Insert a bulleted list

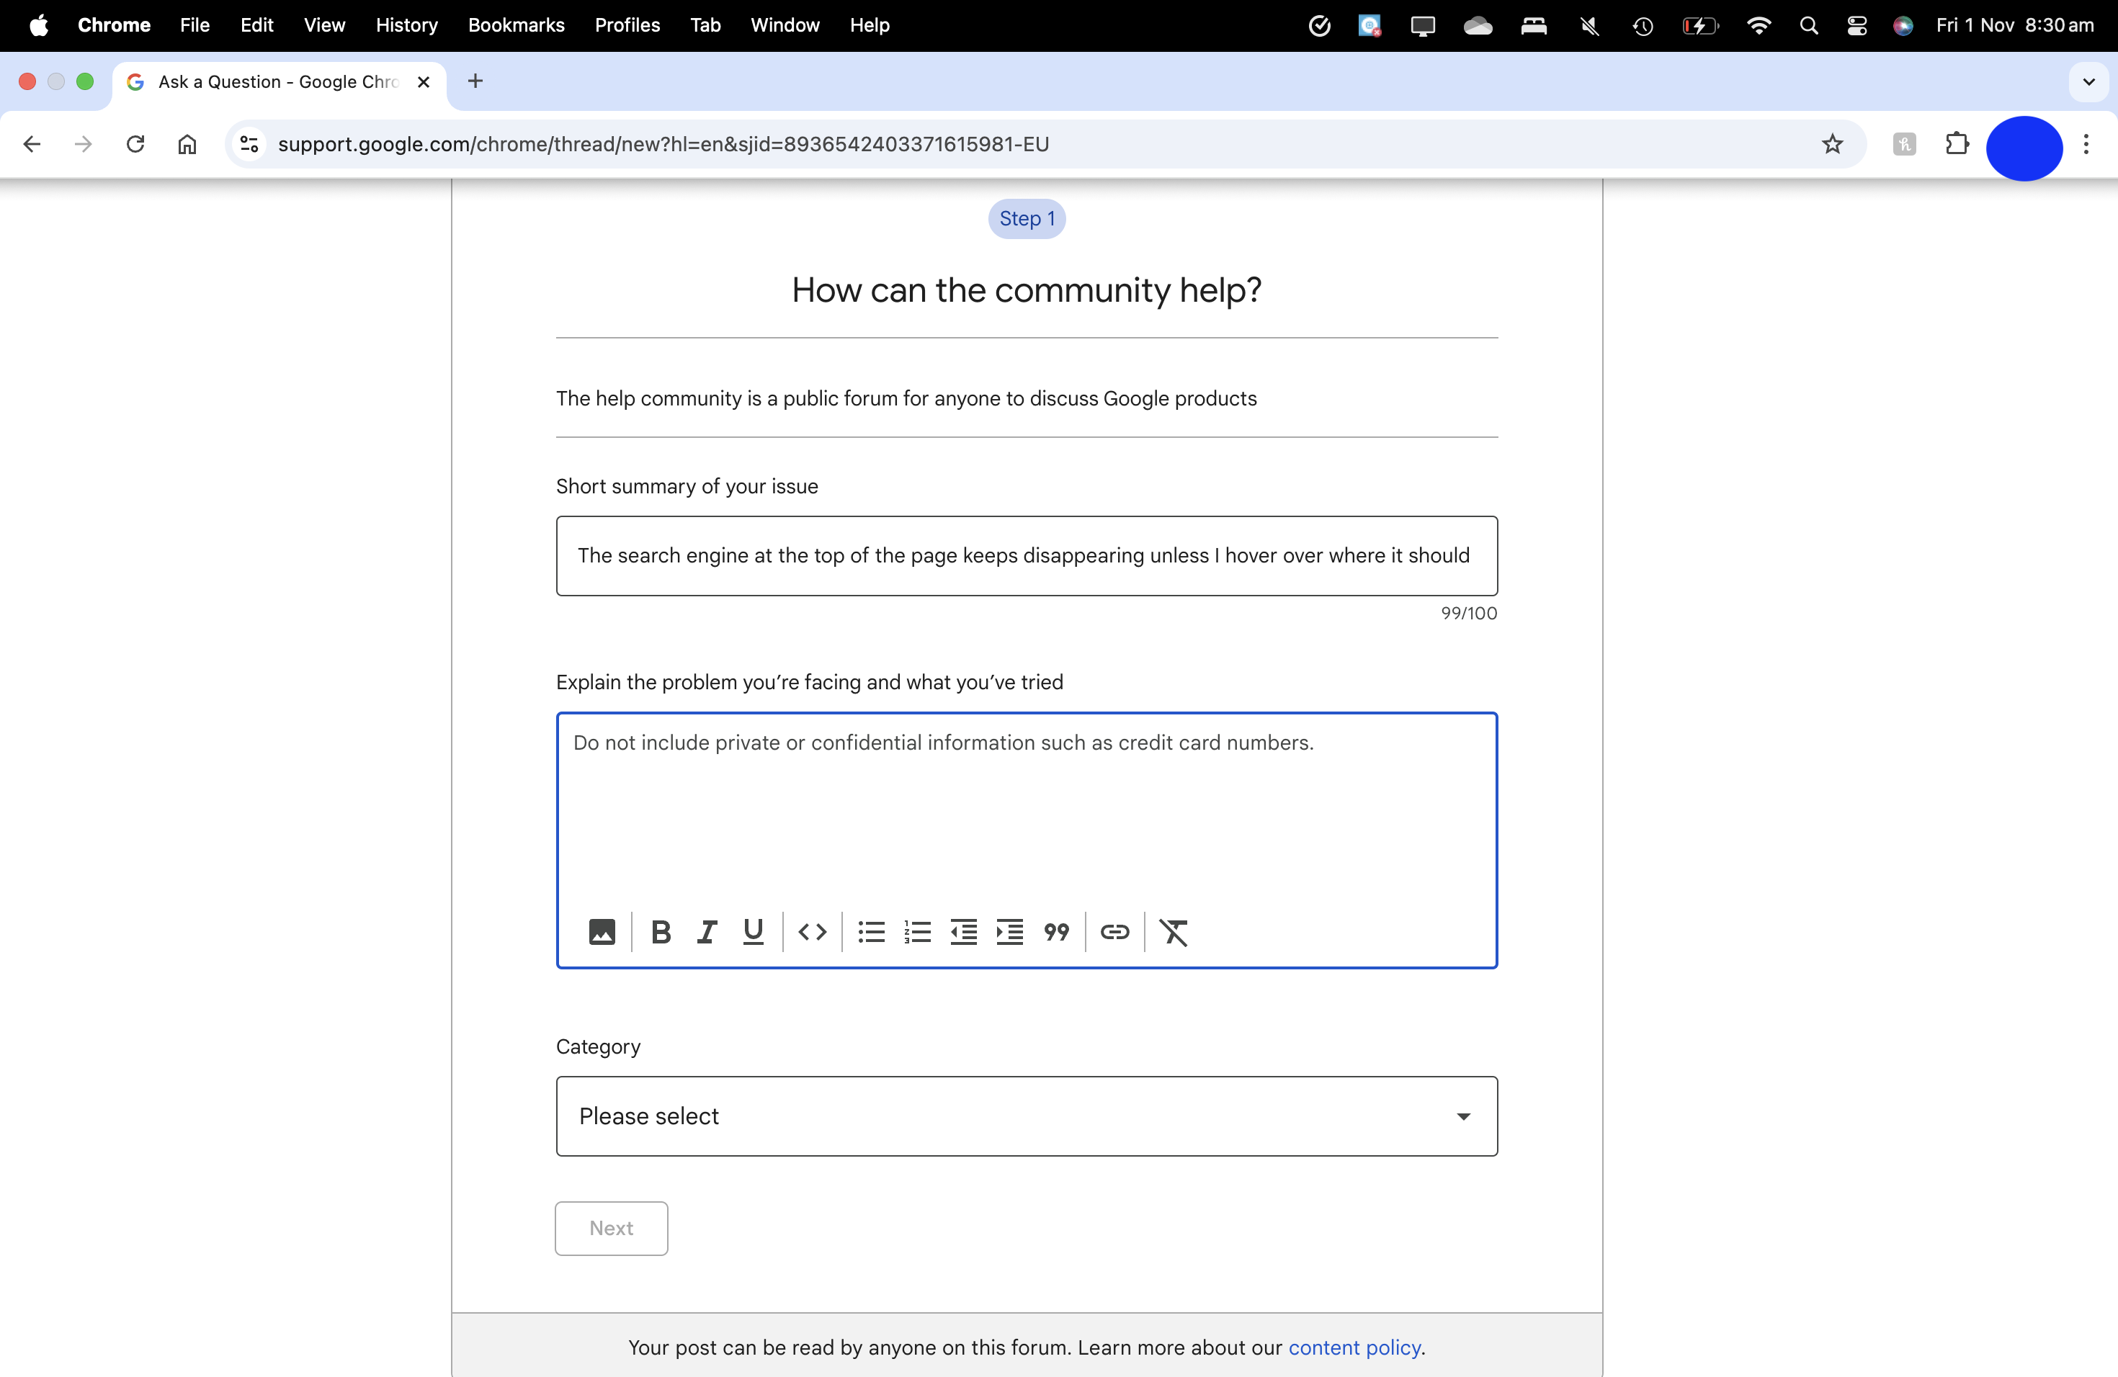tap(871, 931)
